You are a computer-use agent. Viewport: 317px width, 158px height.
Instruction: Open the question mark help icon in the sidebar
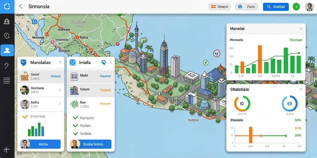pyautogui.click(x=7, y=65)
